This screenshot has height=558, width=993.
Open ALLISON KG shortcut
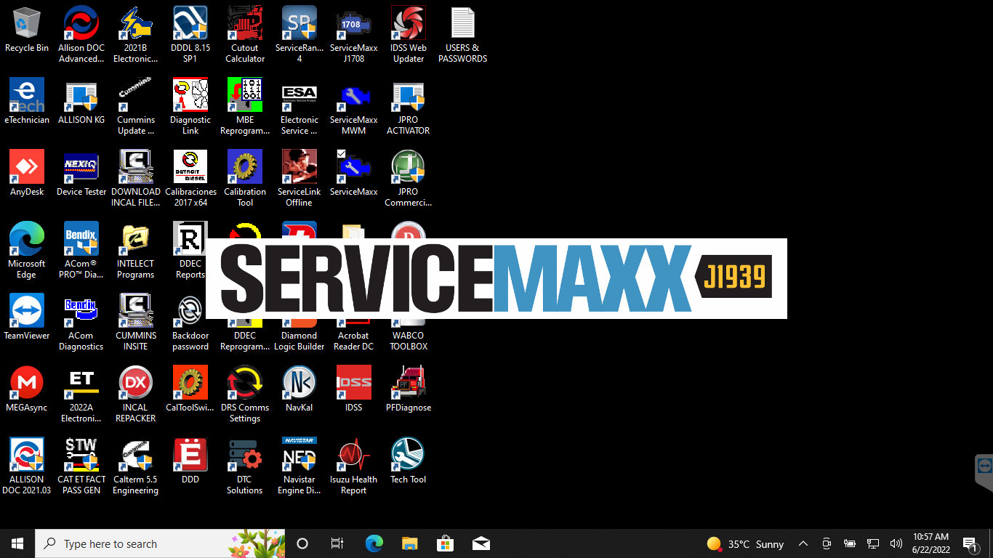pos(81,102)
